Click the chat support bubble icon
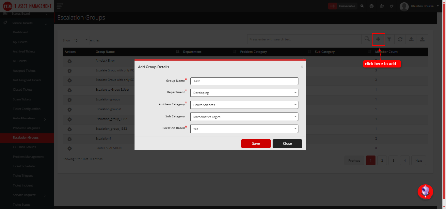This screenshot has height=209, width=446. coord(425,192)
